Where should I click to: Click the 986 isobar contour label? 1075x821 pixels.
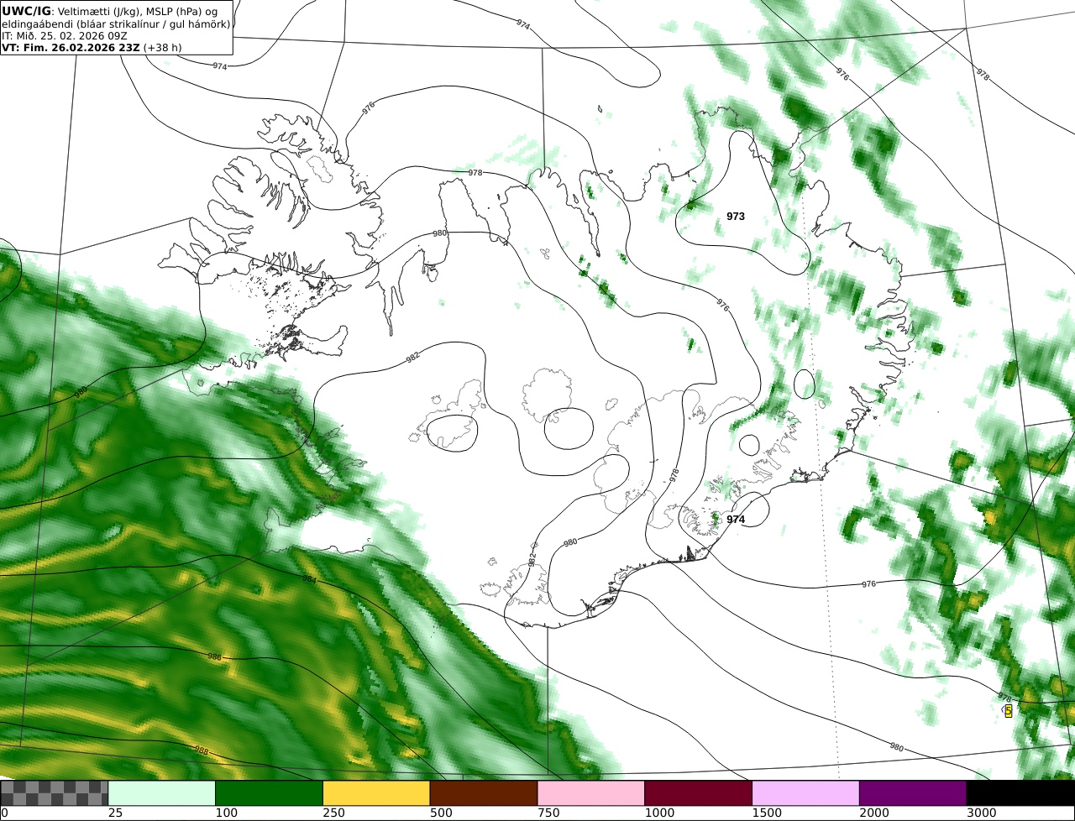(214, 656)
